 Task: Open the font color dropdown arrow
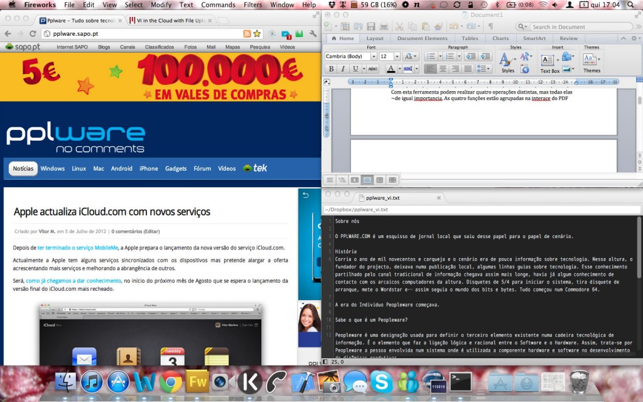coord(399,69)
